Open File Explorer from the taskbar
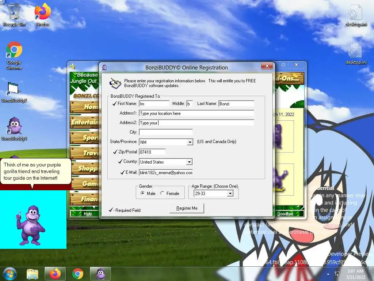 [33, 274]
